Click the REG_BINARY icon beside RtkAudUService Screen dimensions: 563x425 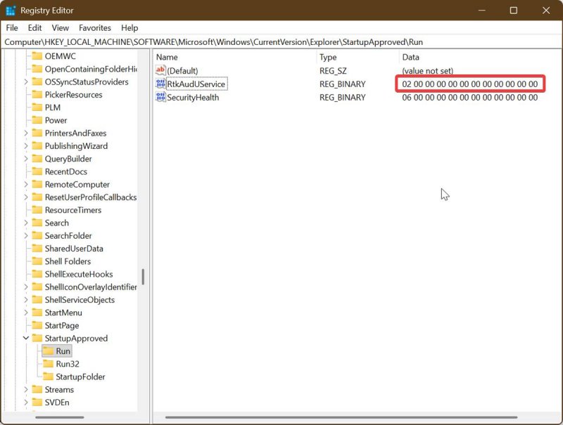(160, 84)
